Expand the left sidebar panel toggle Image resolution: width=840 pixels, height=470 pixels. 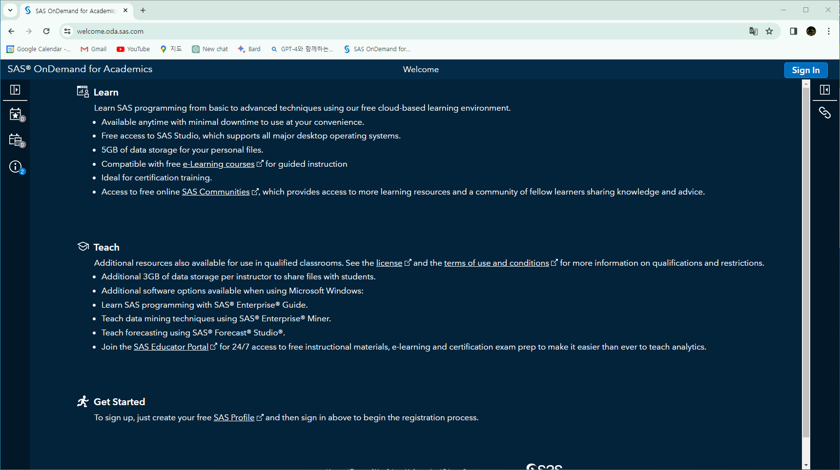15,90
